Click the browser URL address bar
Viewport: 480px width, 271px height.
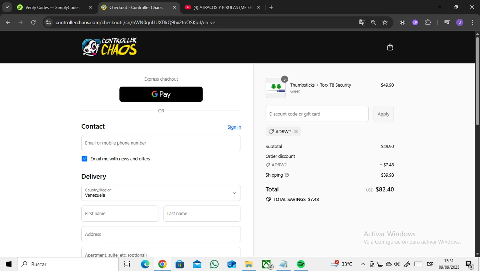(x=205, y=22)
